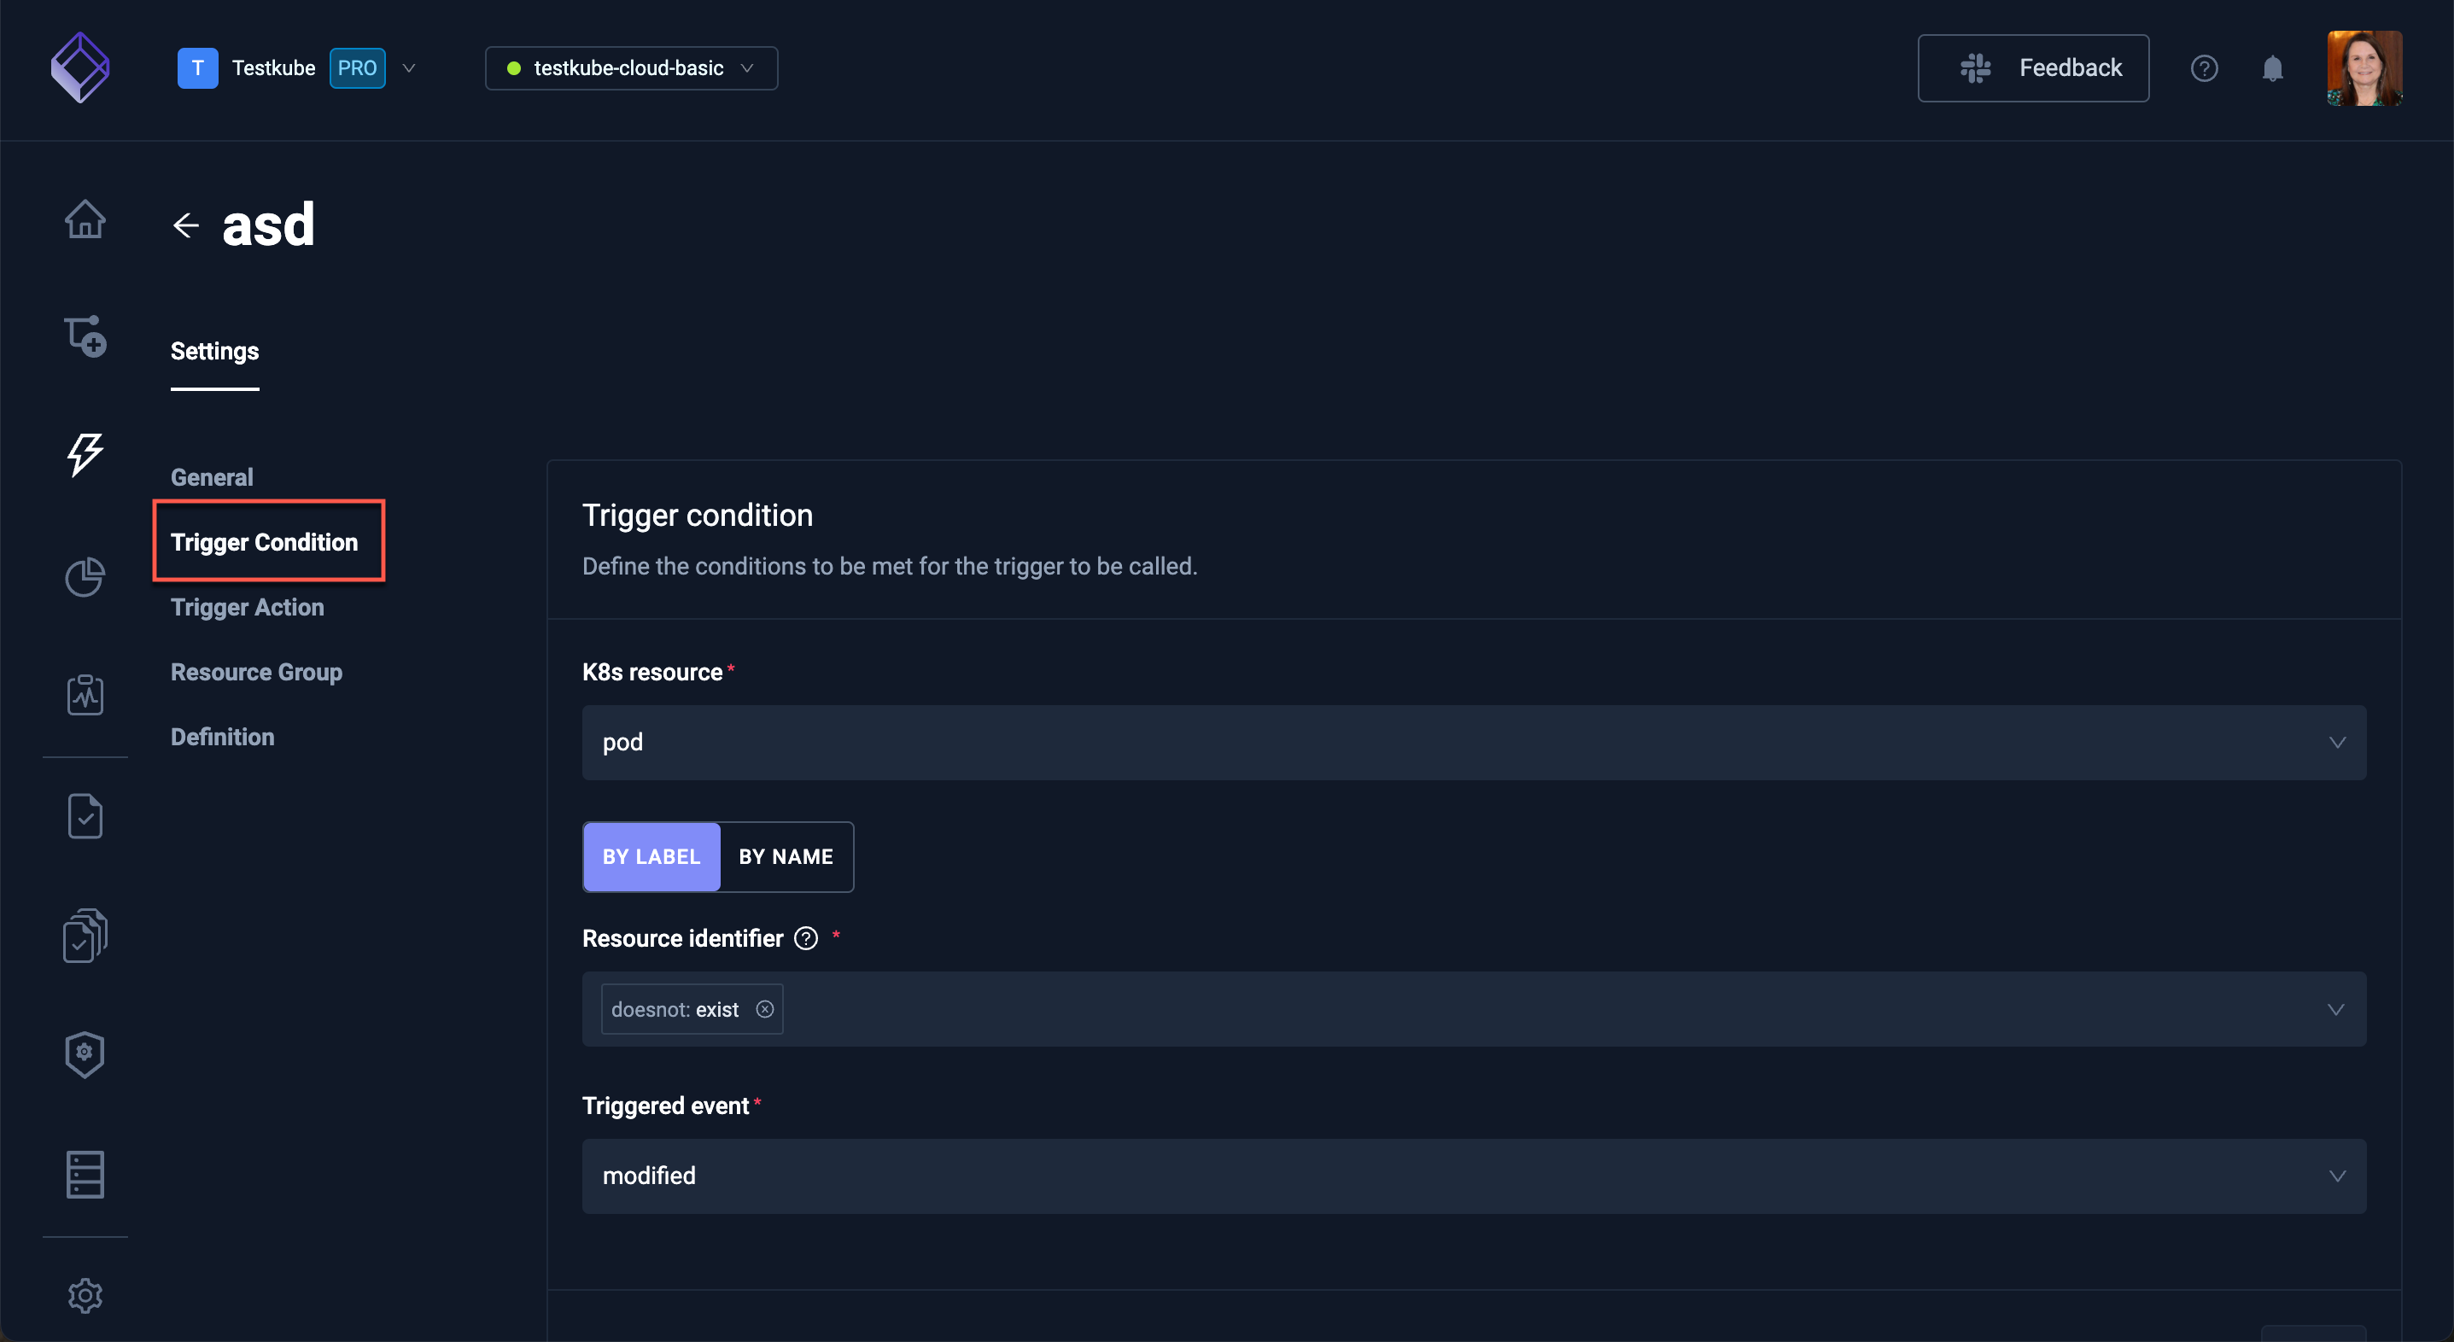Open the sources server stack icon

point(85,1175)
